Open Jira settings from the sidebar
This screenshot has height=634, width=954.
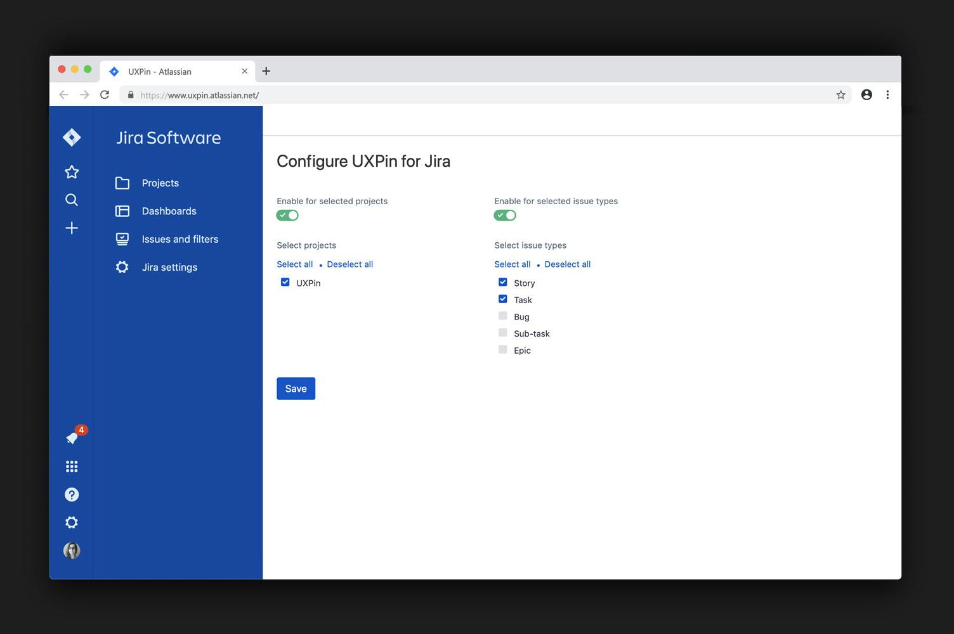(169, 267)
